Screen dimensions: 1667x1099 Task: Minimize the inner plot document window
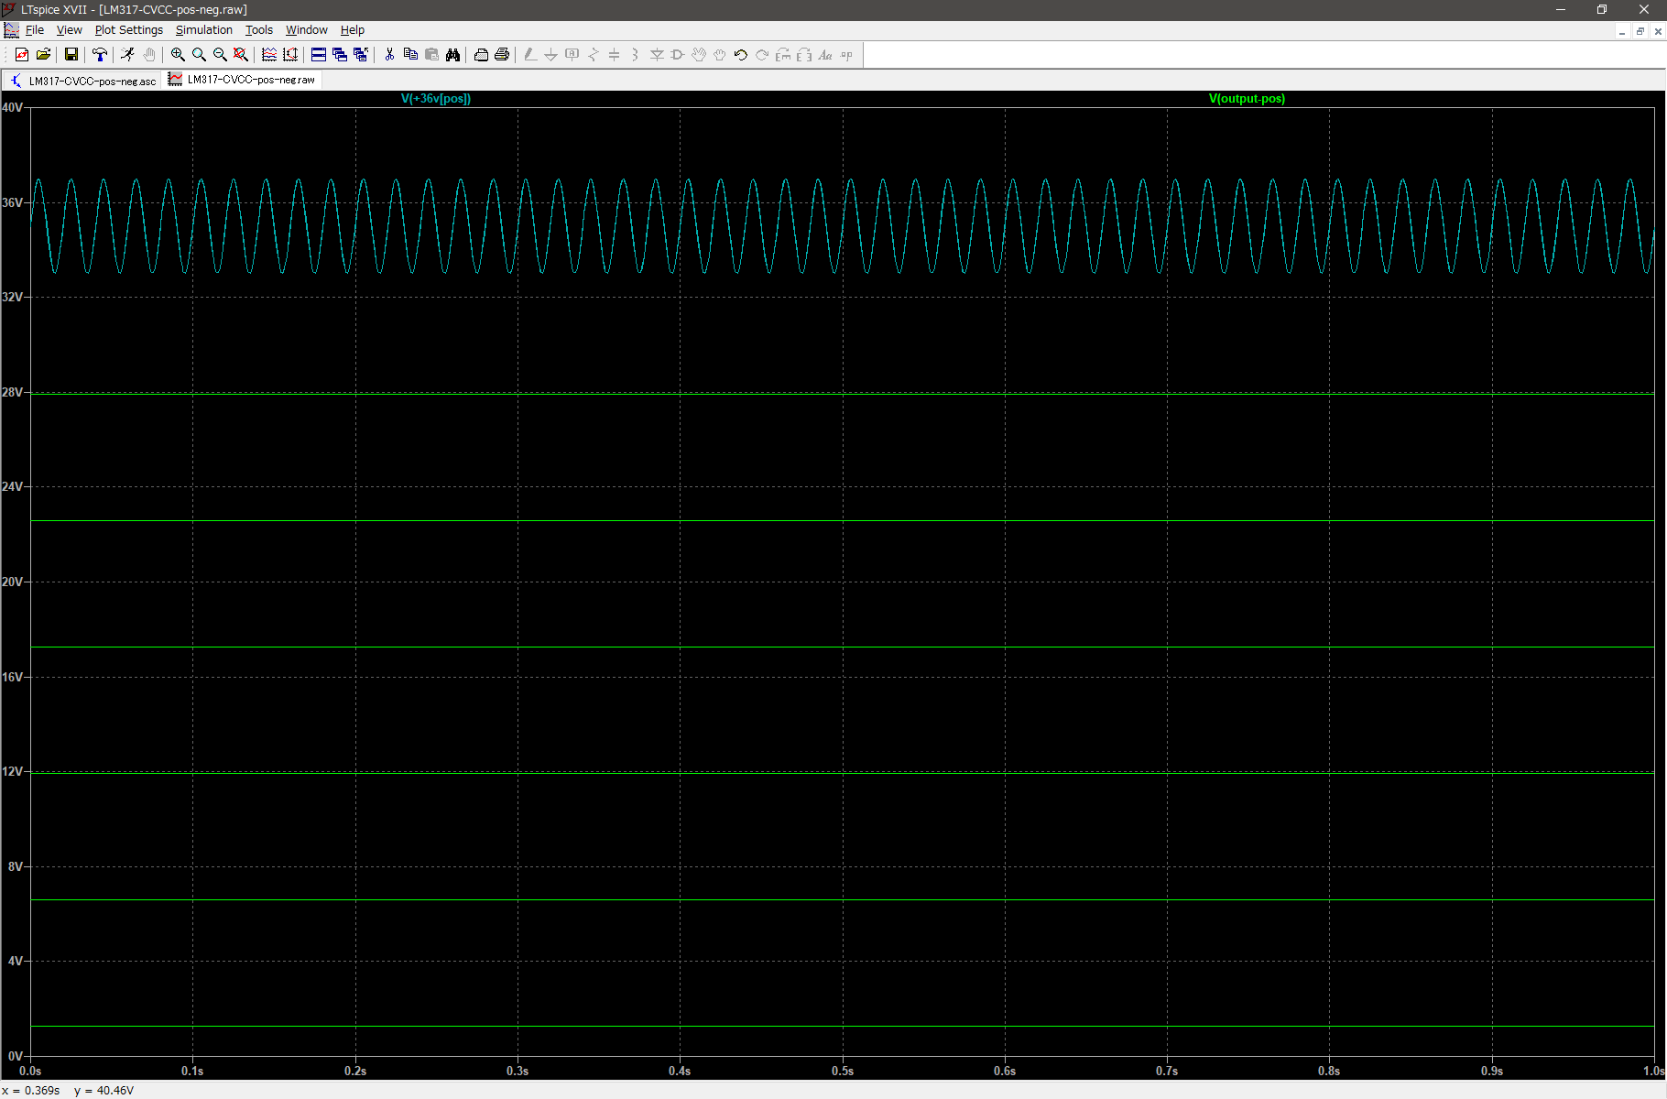1622,31
